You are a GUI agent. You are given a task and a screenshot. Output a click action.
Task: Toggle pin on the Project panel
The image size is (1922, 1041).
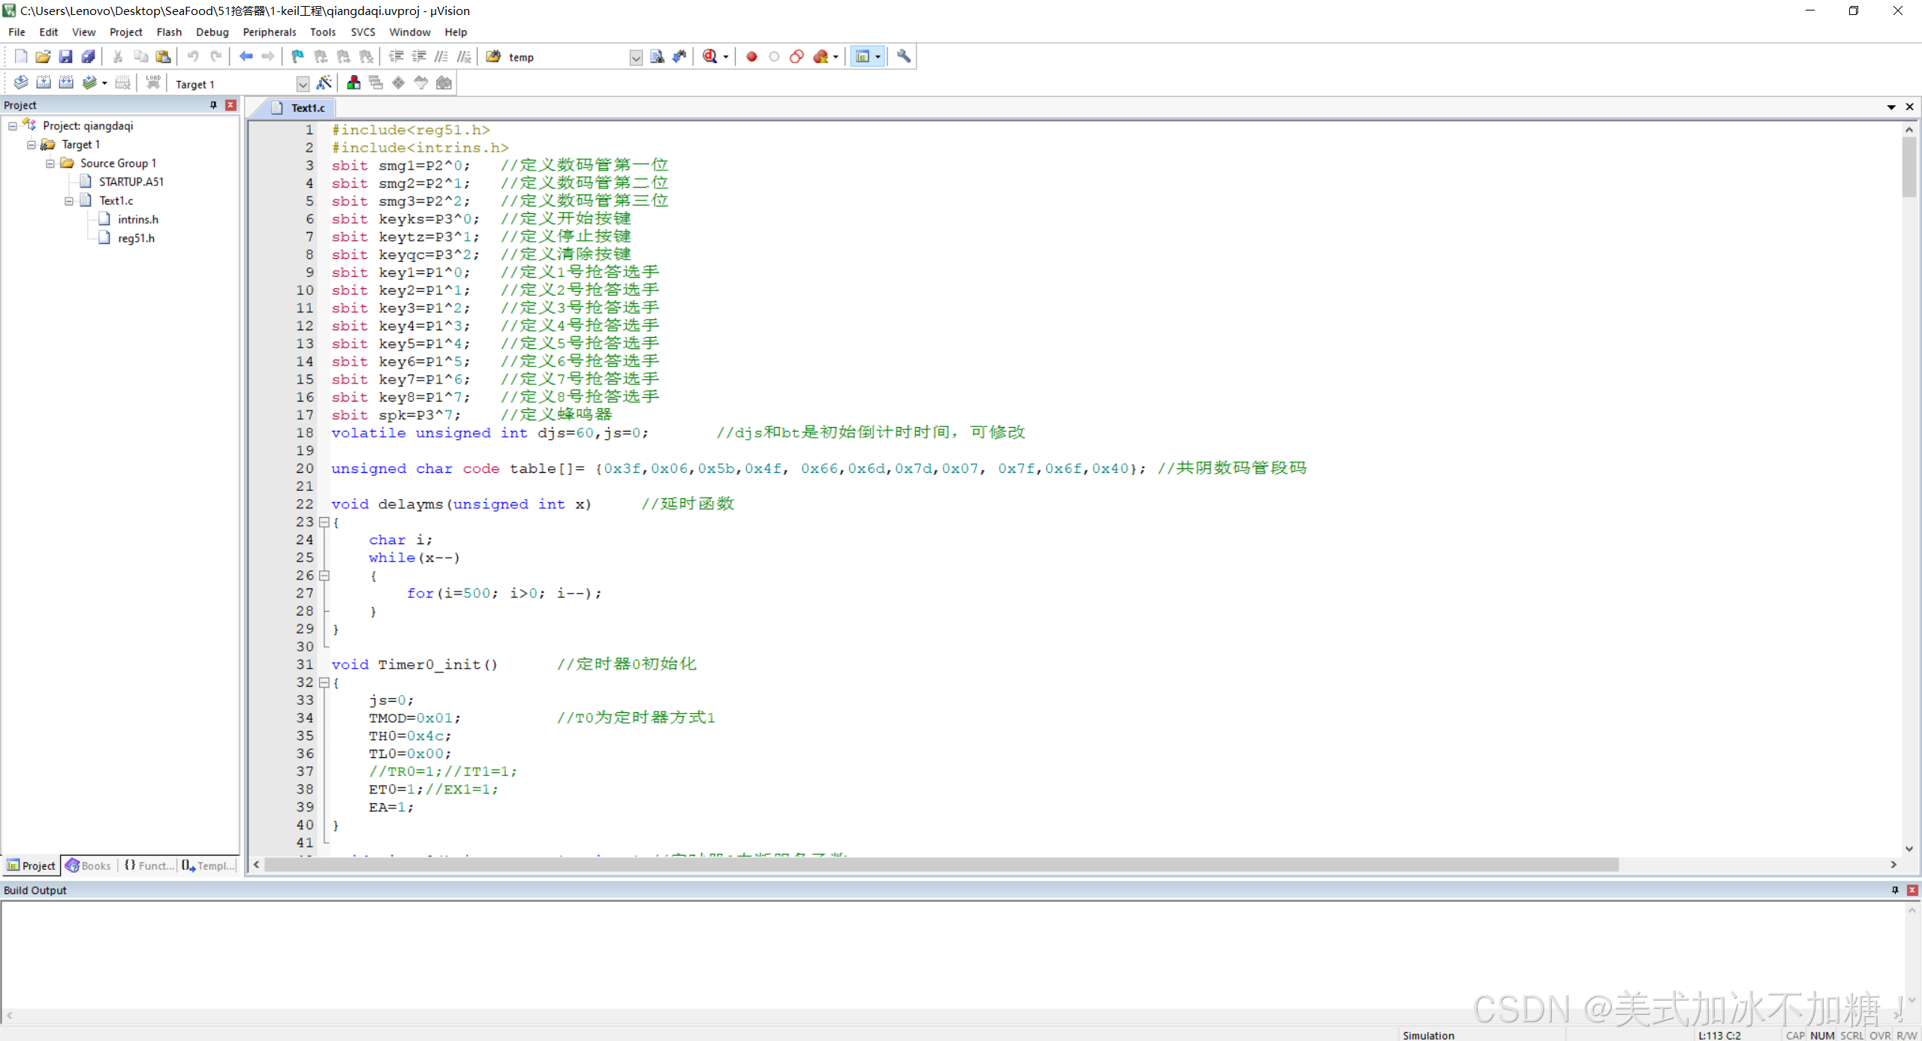[213, 105]
